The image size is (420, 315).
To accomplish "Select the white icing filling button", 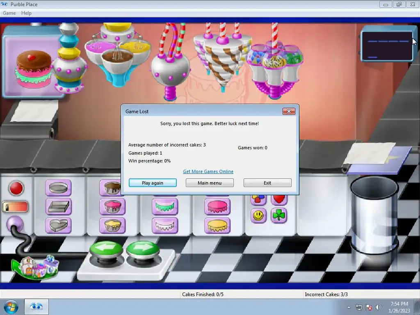I will (x=165, y=225).
